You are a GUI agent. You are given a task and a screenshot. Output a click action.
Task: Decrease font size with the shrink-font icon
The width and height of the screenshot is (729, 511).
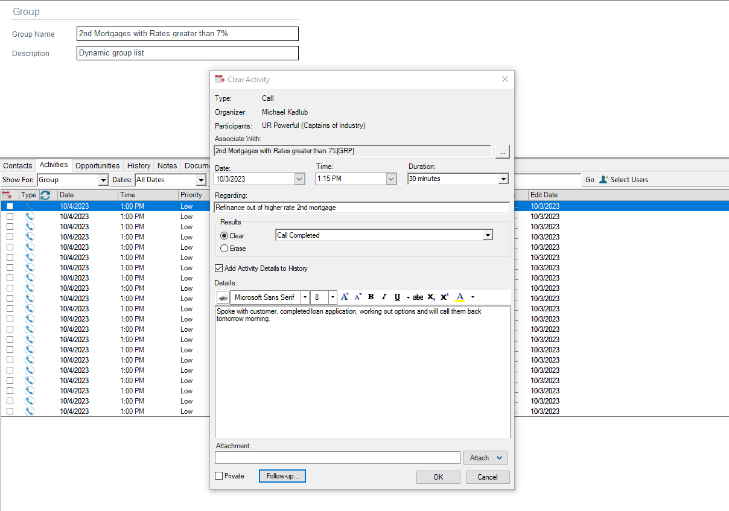[x=358, y=297]
